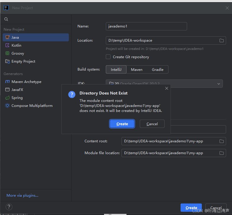
Task: Click the bottom Create button of New Project
Action: (191, 208)
